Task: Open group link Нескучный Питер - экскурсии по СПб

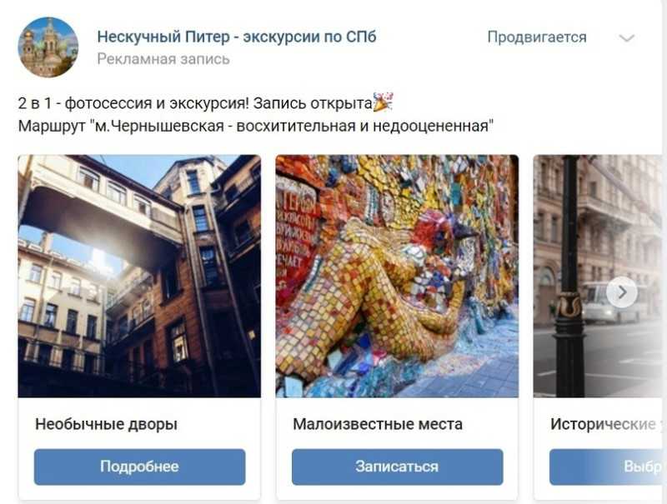Action: [237, 37]
